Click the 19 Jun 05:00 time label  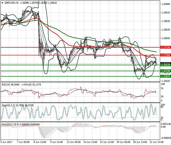[x=123, y=142]
